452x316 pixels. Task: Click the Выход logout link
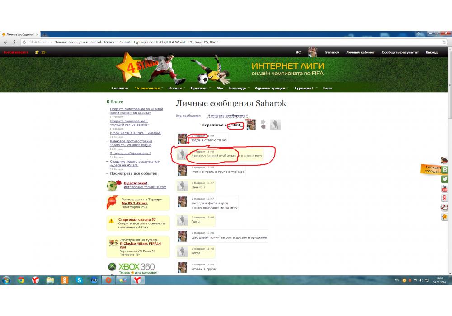(431, 52)
